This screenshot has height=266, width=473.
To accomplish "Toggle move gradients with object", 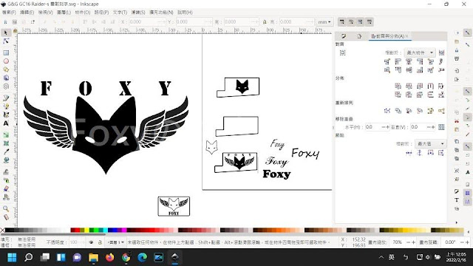I will (360, 21).
